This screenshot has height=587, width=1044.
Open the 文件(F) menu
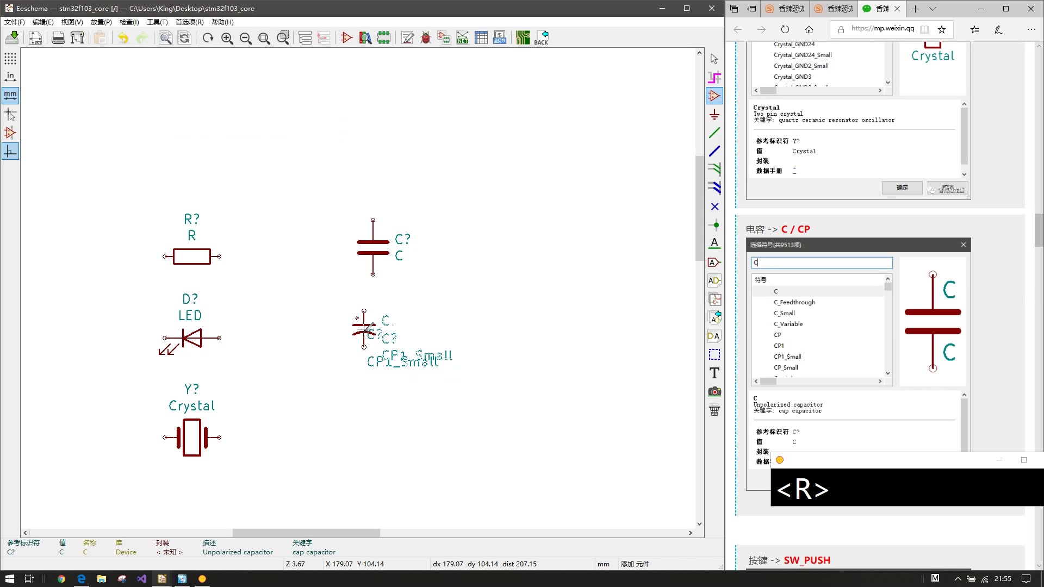click(14, 22)
